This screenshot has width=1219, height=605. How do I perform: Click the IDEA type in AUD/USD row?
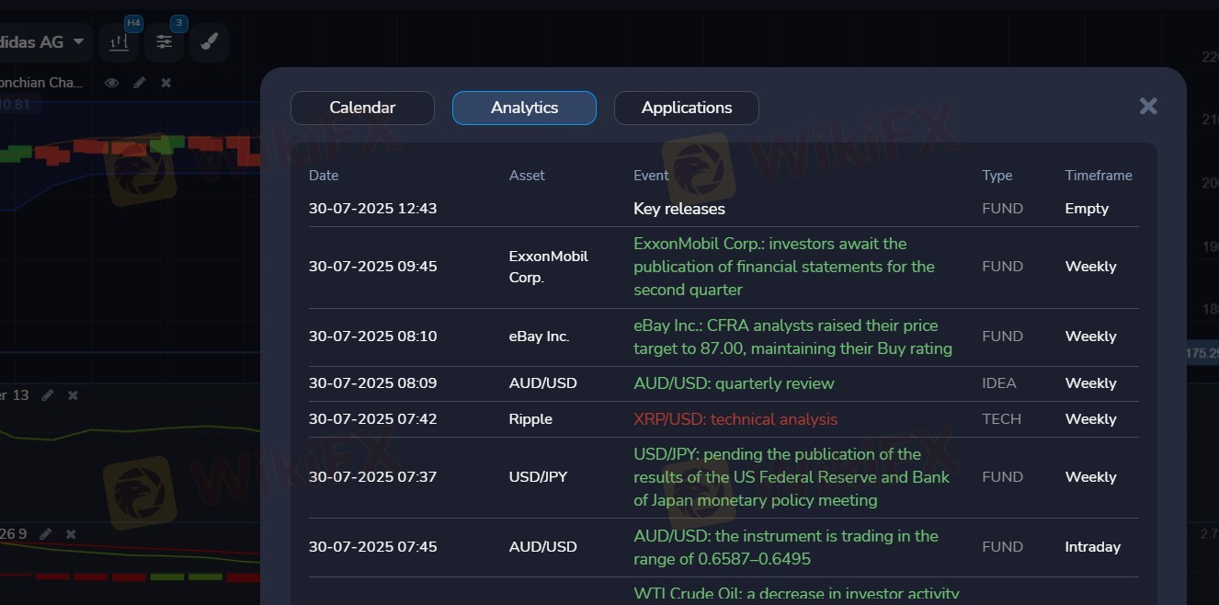click(999, 383)
